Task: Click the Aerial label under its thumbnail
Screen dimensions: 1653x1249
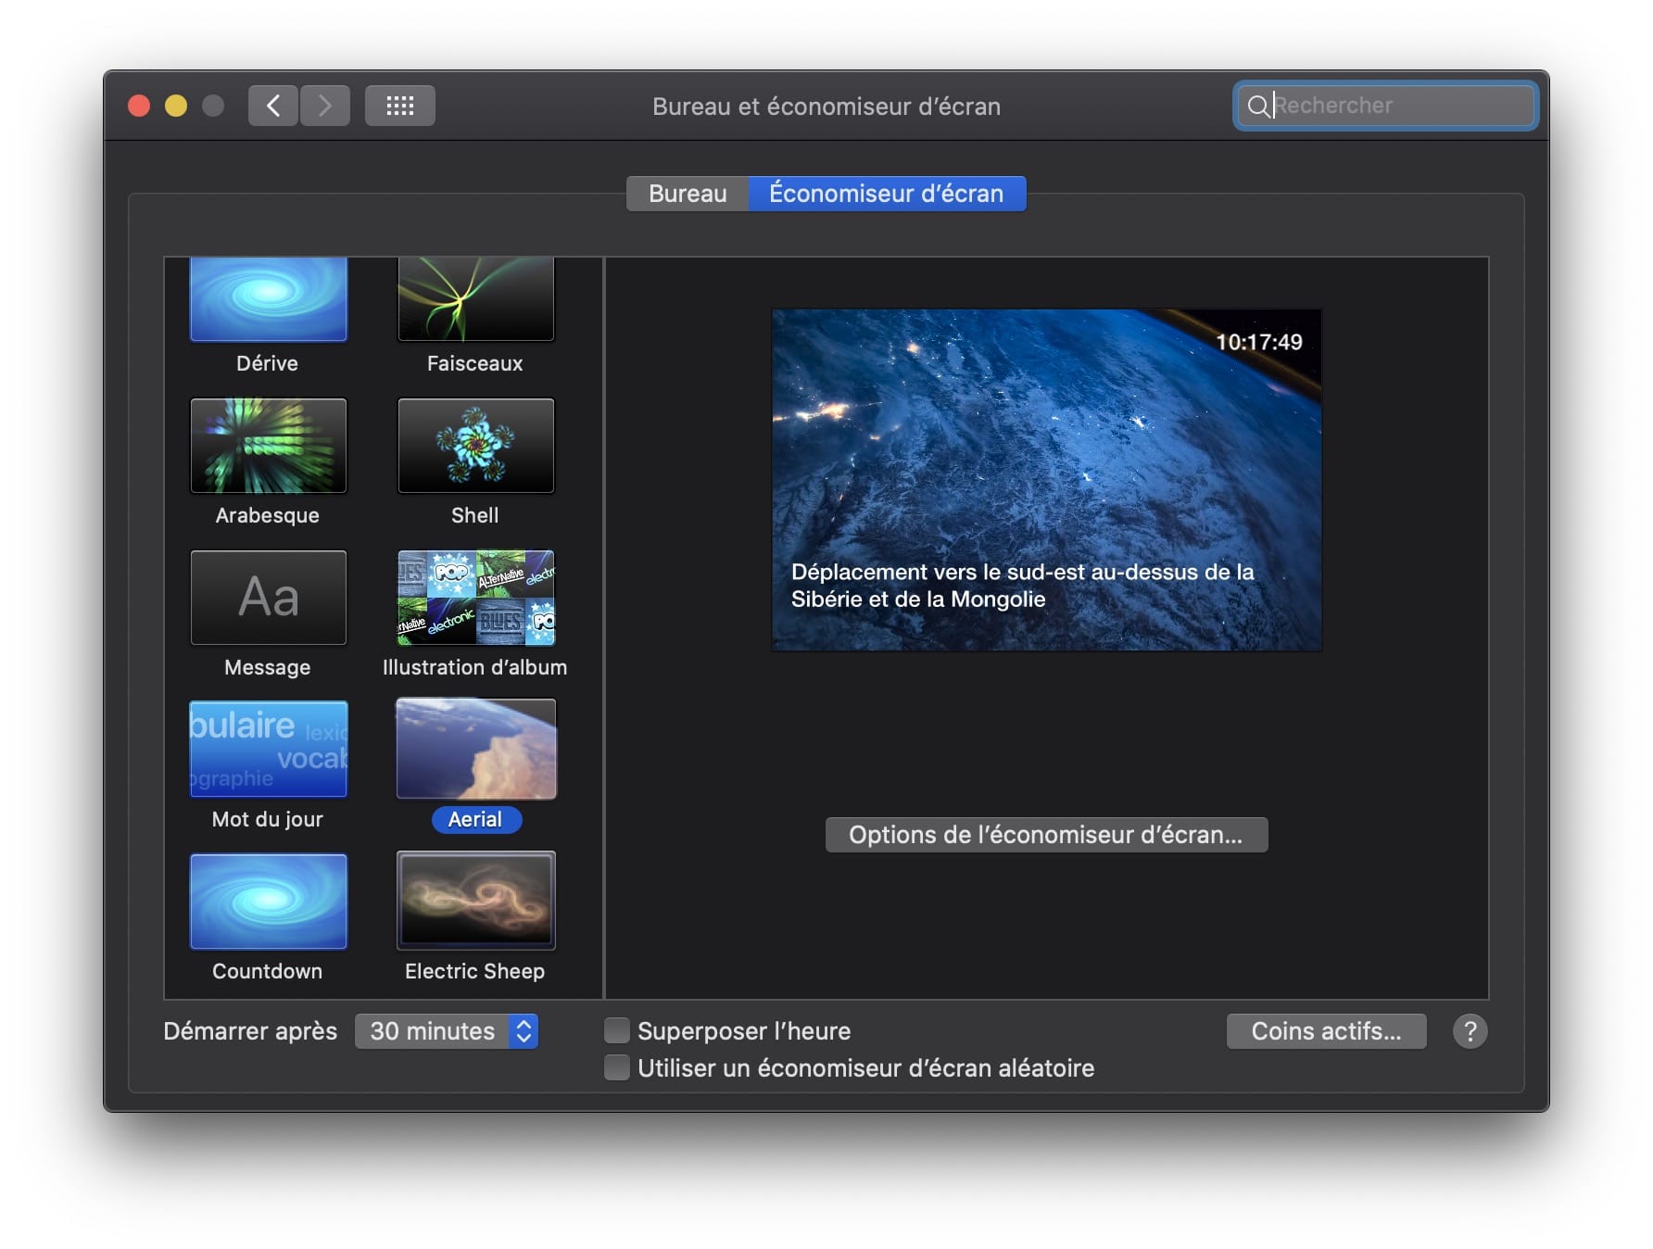Action: click(x=475, y=819)
